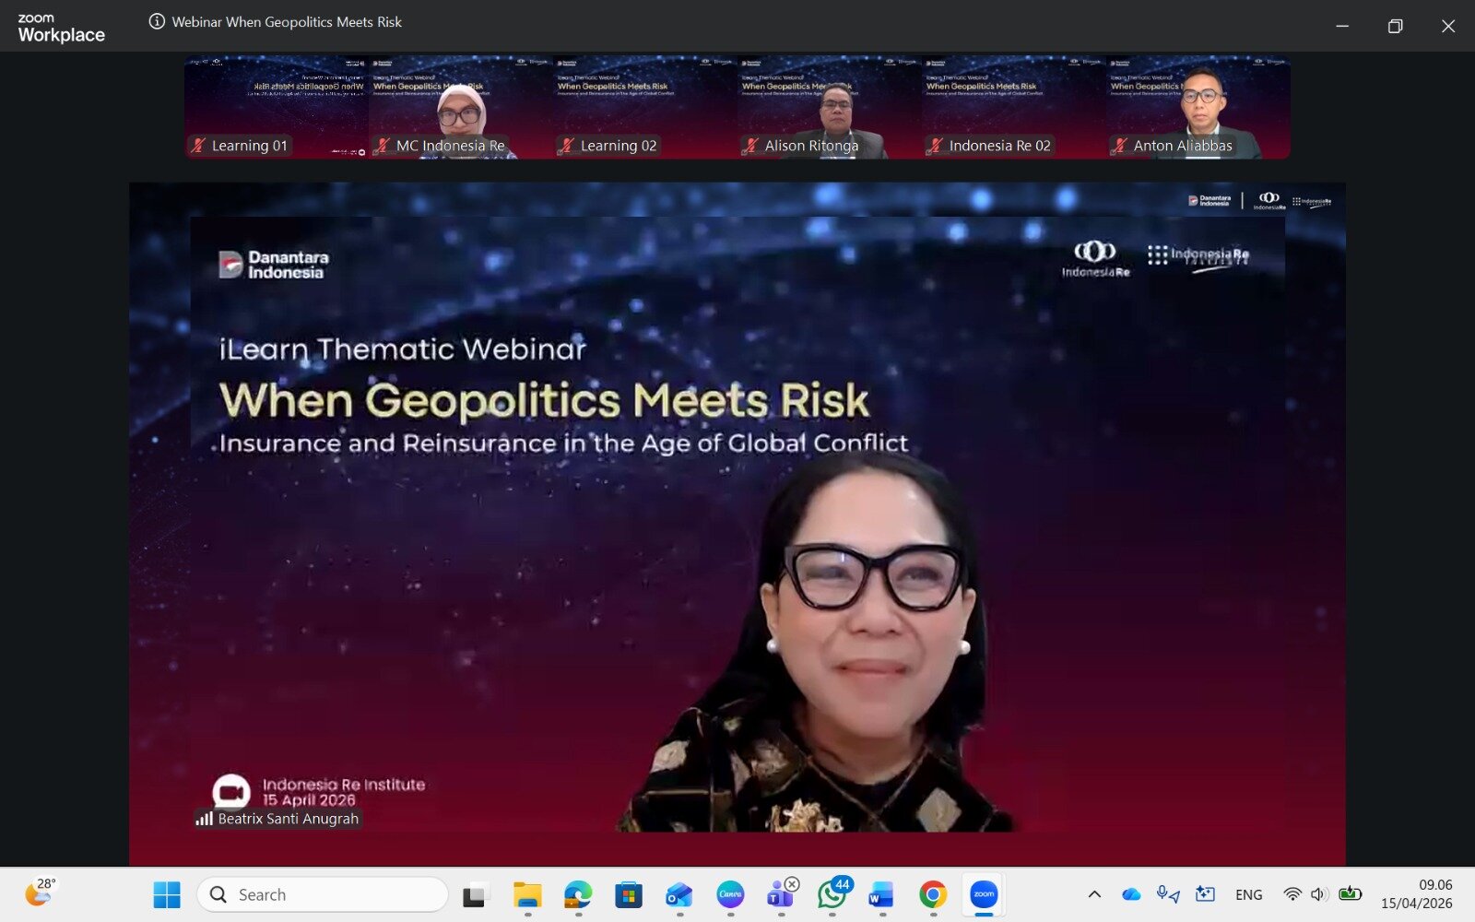Open WhatsApp with 44 unread badge
Viewport: 1475px width, 922px height.
pyautogui.click(x=832, y=894)
